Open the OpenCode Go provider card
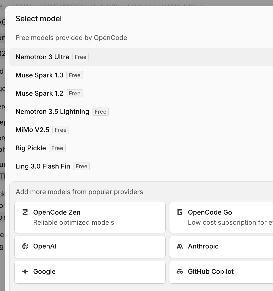 point(221,217)
